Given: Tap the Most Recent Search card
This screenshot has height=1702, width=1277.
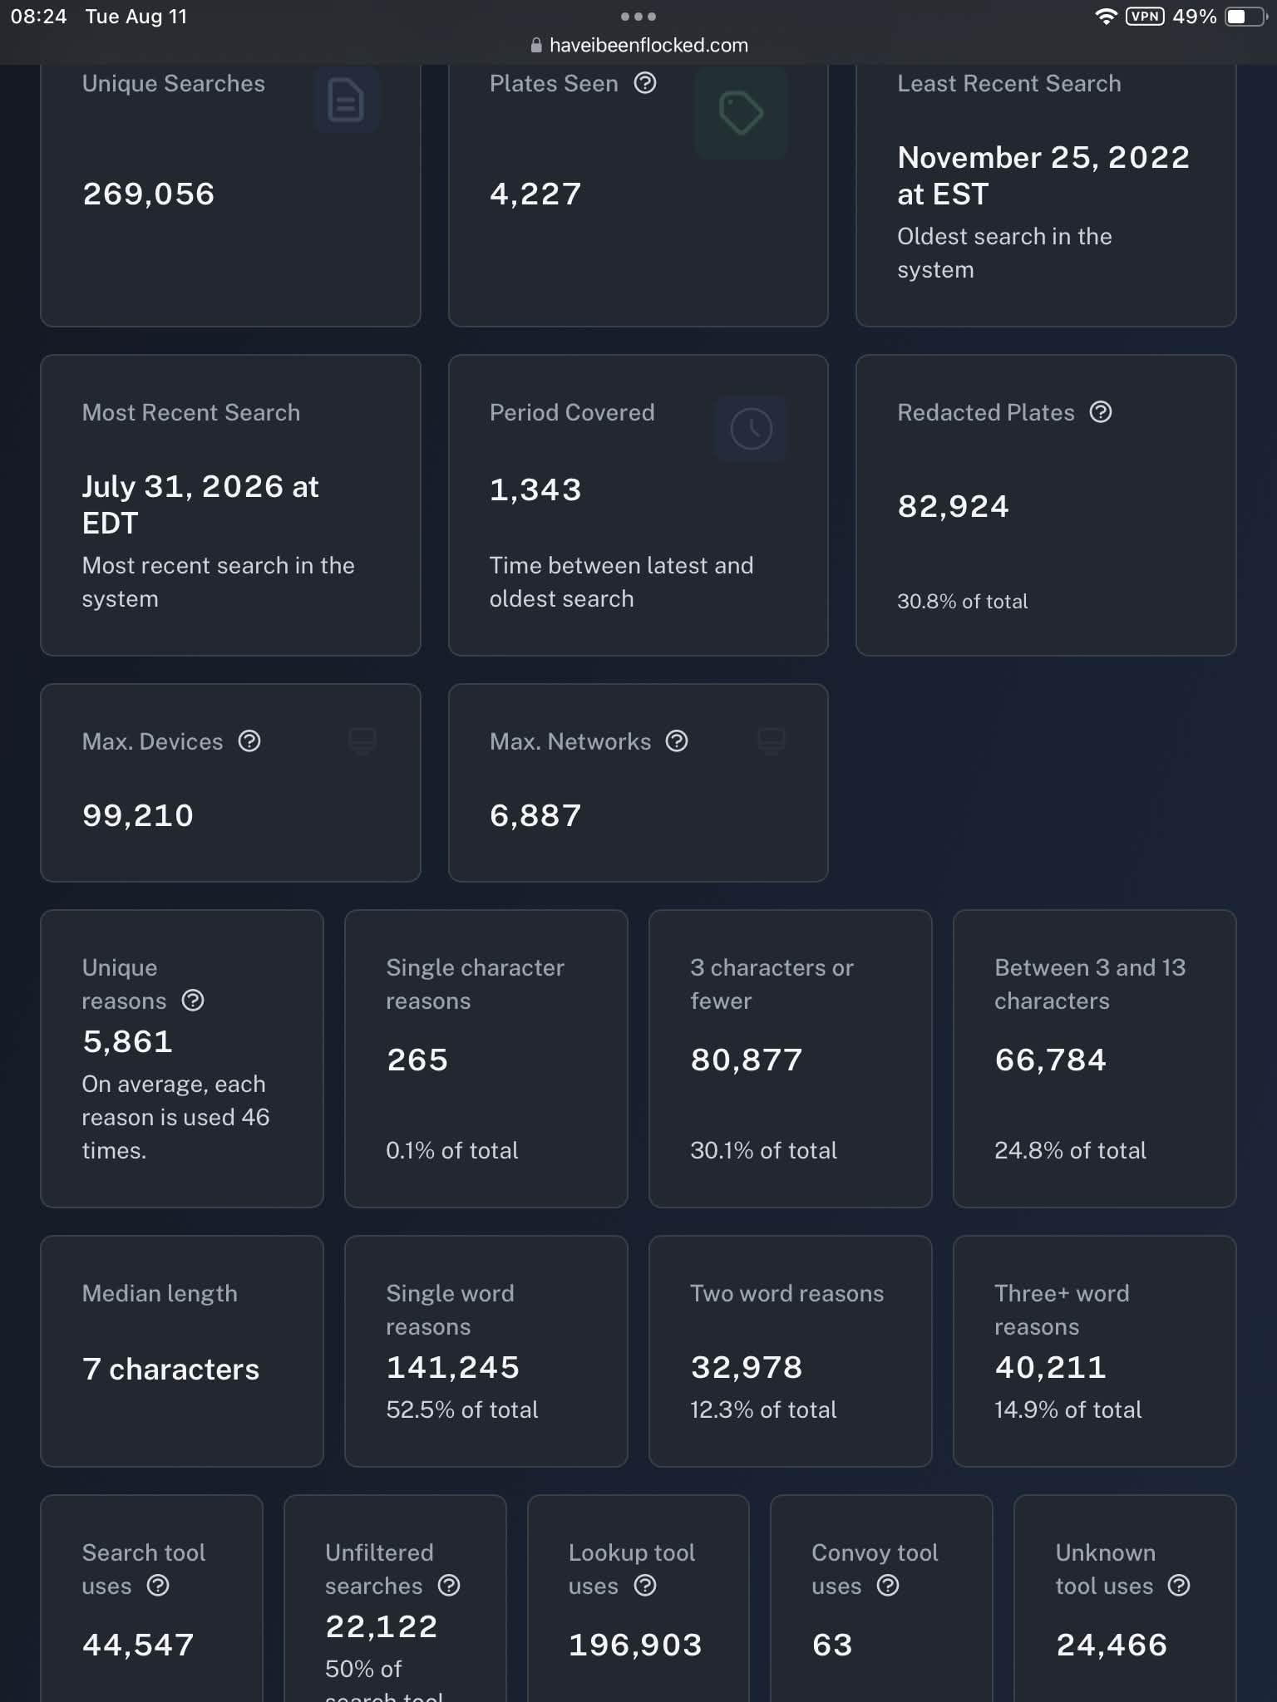Looking at the screenshot, I should pos(230,505).
